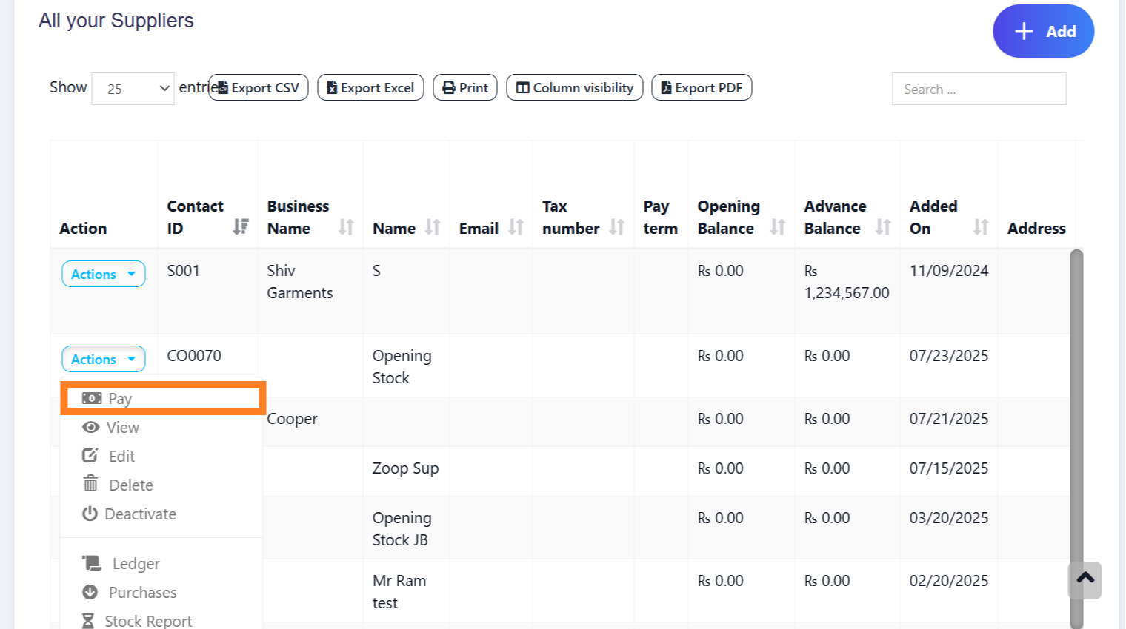Focus the Search input field
Viewport: 1126px width, 629px height.
point(979,89)
